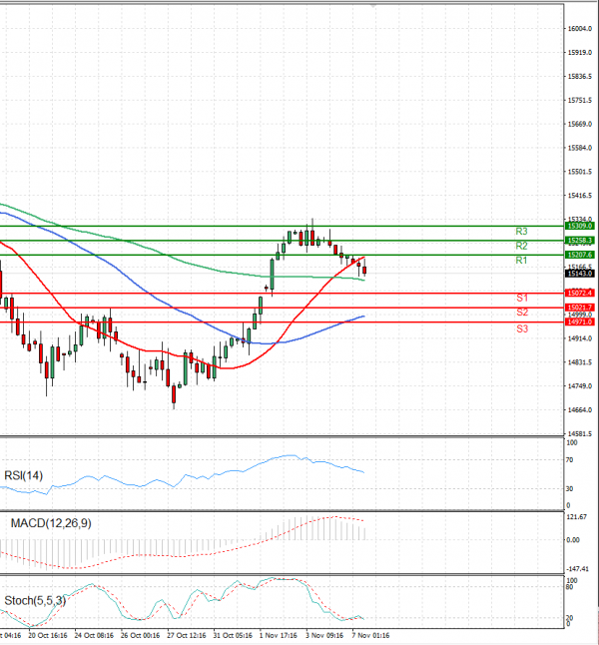Select the 15258.3 green price tag
599x645 pixels.
point(580,241)
